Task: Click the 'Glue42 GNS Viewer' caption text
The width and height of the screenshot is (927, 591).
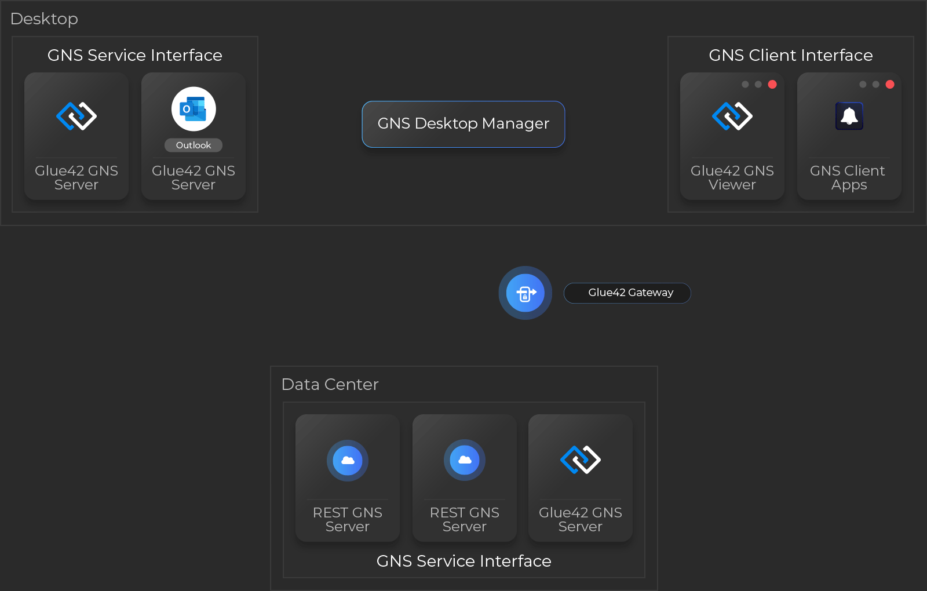Action: 732,178
